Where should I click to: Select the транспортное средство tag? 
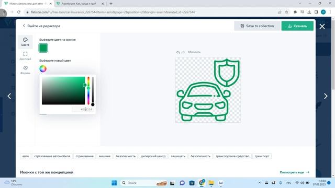coord(232,156)
